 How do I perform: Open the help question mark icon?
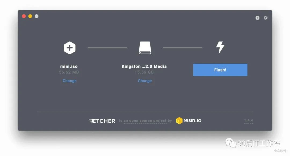coord(258,18)
